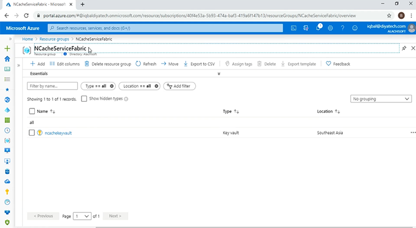Open the iqbal@diyatech.com account menu
This screenshot has width=416, height=228.
391,28
